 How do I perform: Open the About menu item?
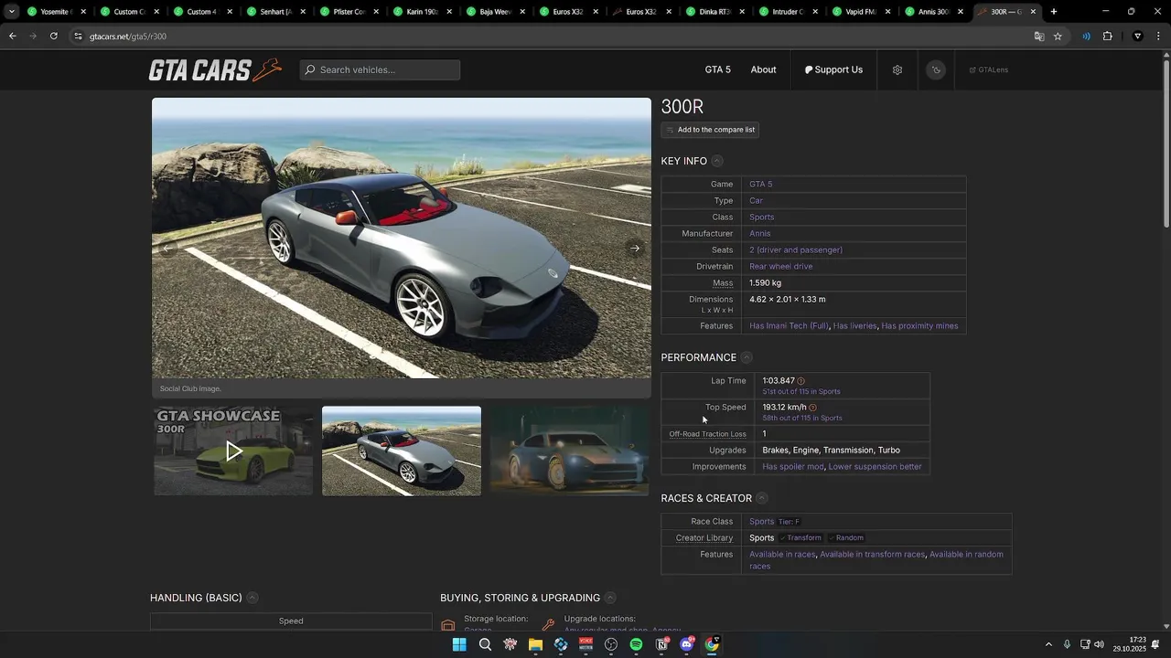763,69
